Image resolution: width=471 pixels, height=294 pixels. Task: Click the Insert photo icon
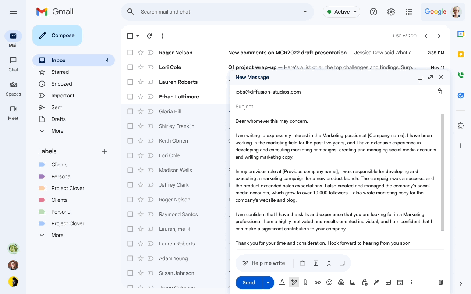coord(353,282)
